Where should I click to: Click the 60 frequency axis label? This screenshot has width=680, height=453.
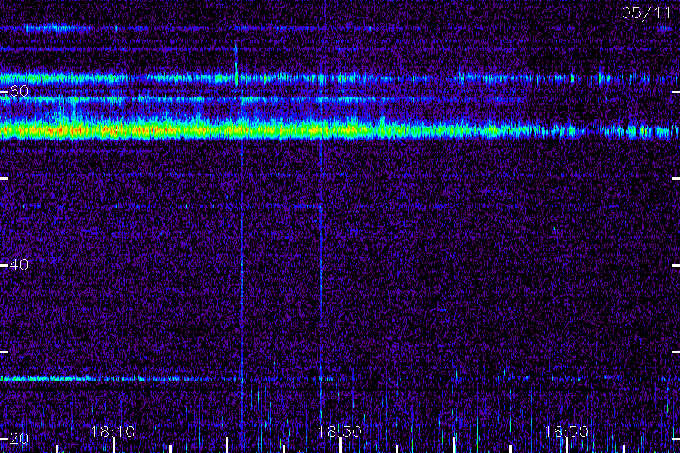[x=19, y=91]
